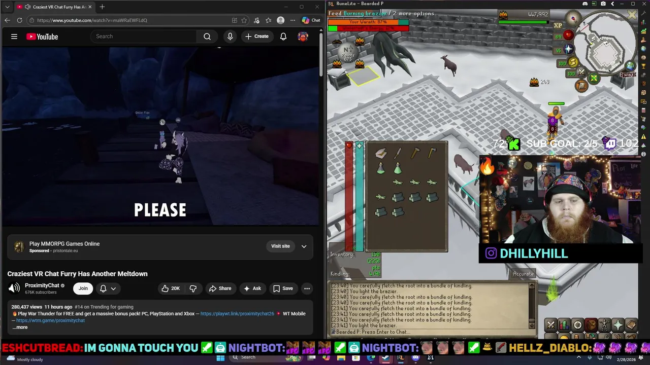This screenshot has width=650, height=365.
Task: Share the YouTube video
Action: (x=220, y=288)
